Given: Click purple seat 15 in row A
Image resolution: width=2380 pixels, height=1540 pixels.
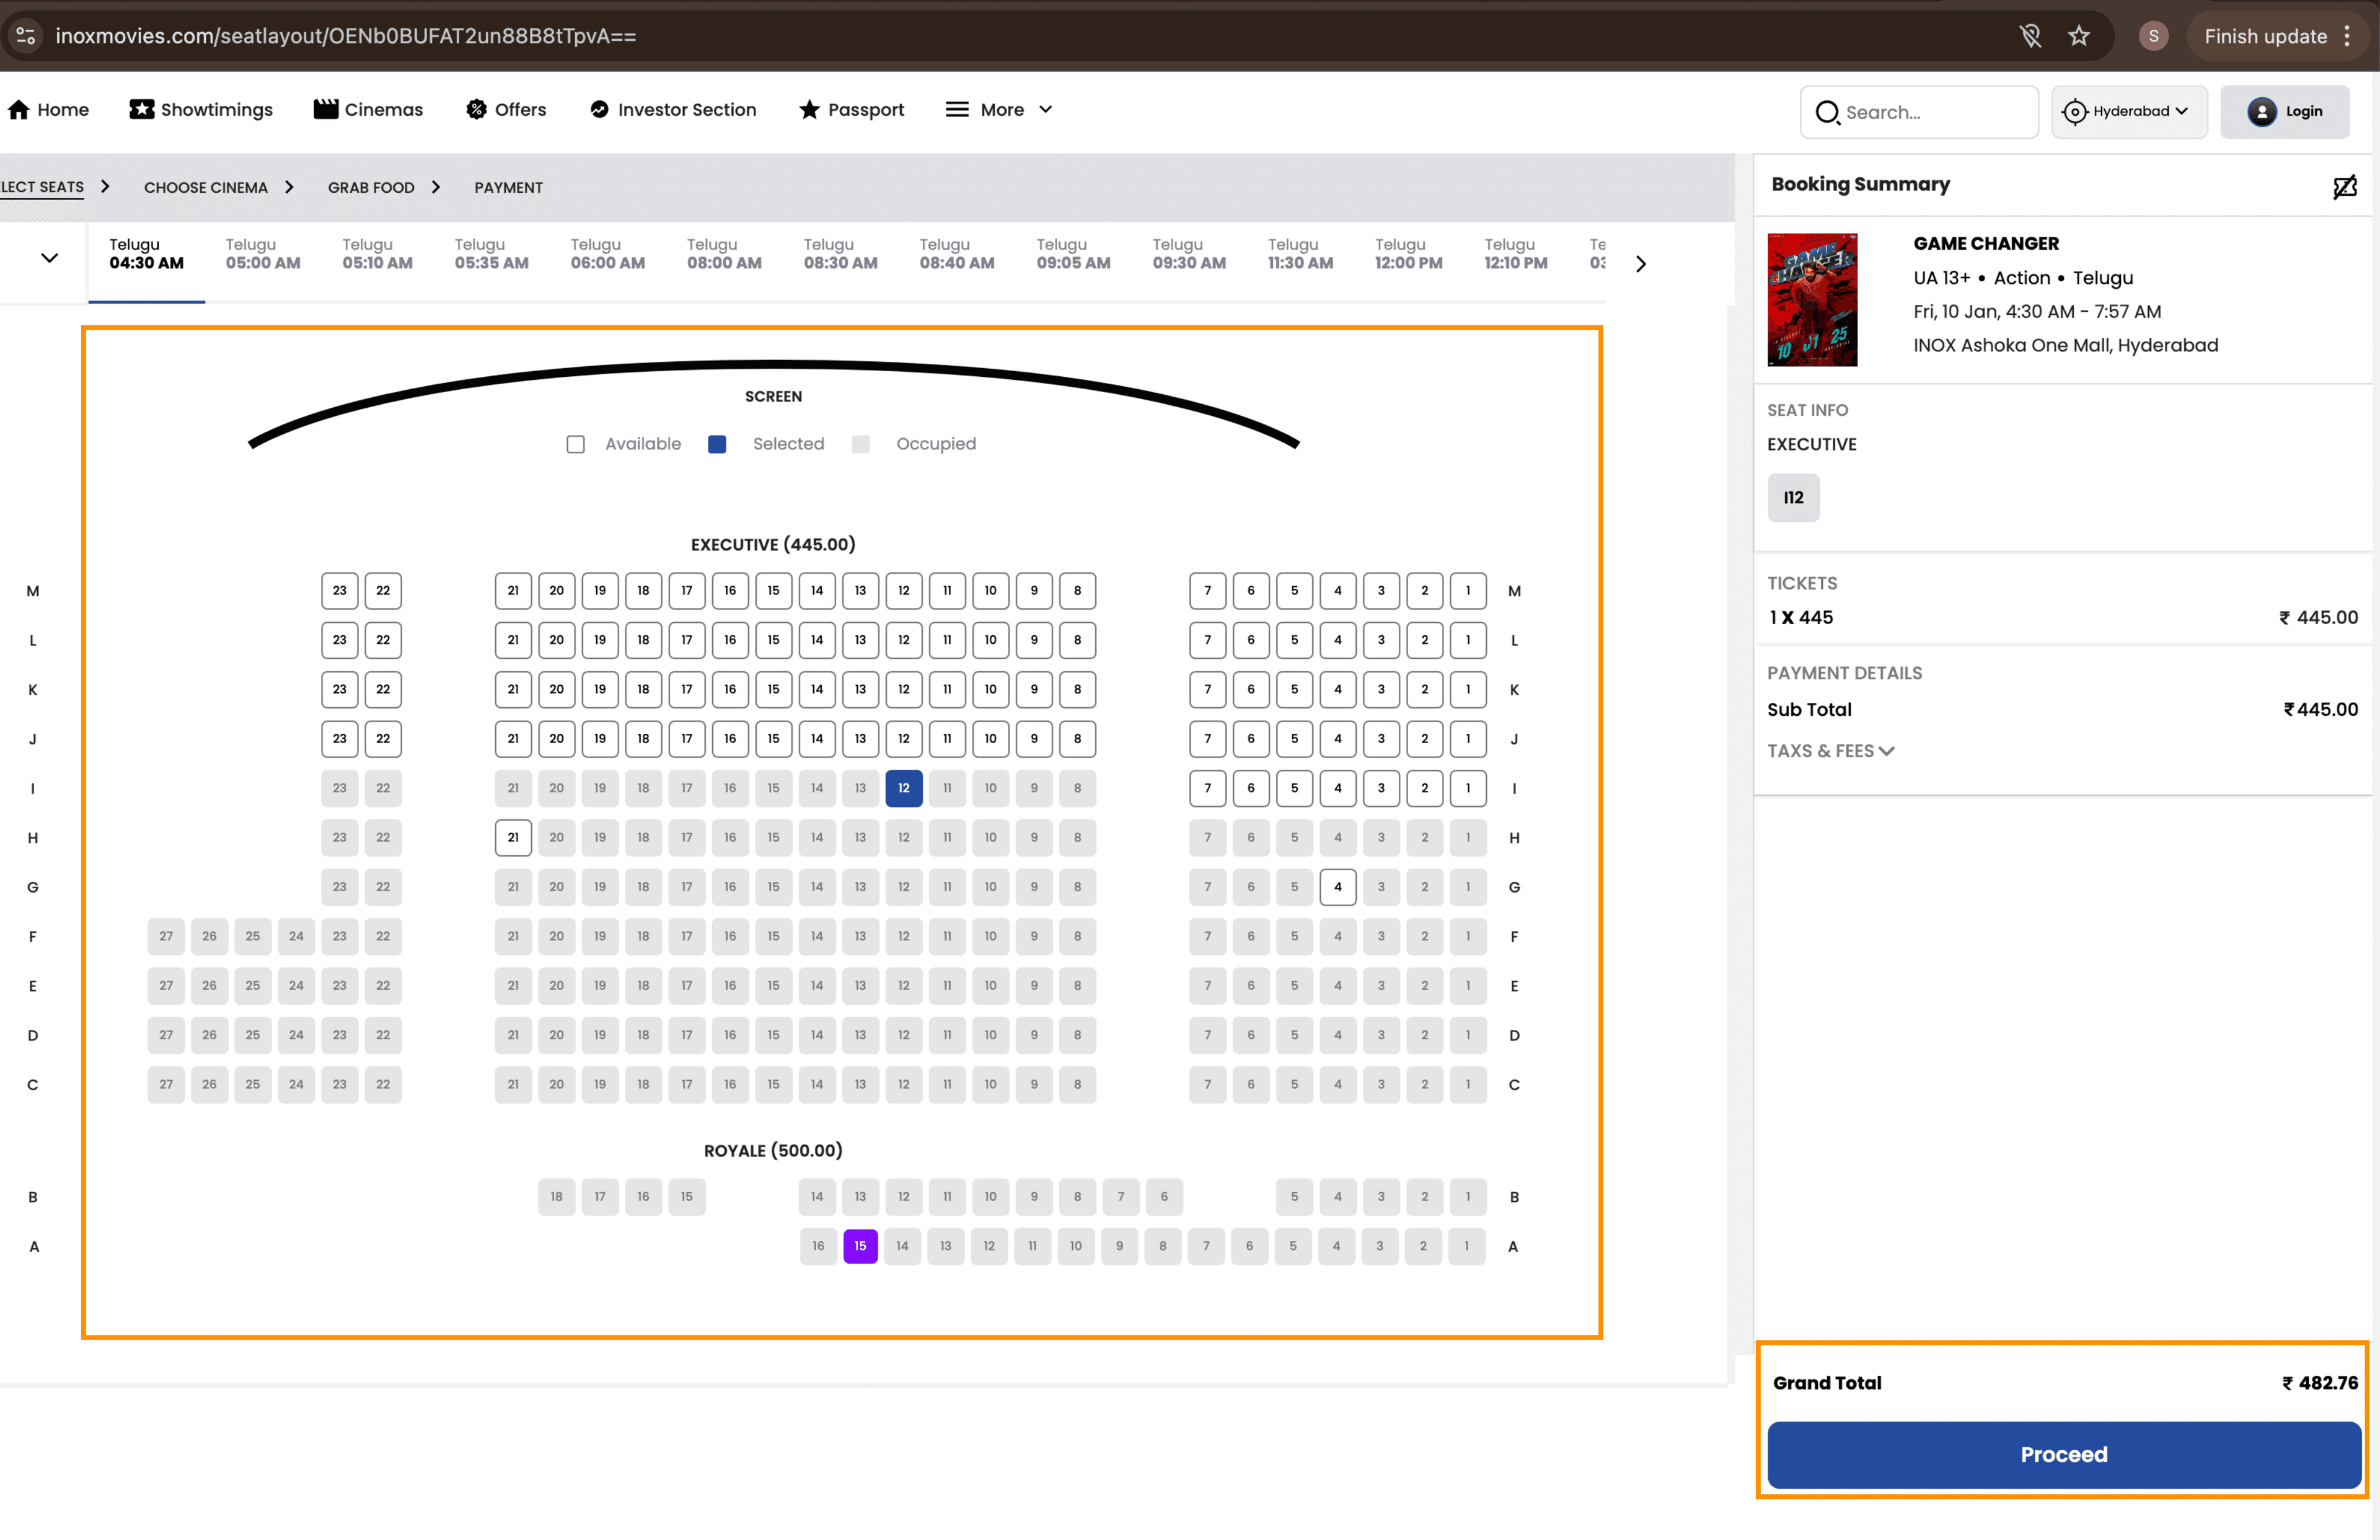Looking at the screenshot, I should click(x=860, y=1246).
